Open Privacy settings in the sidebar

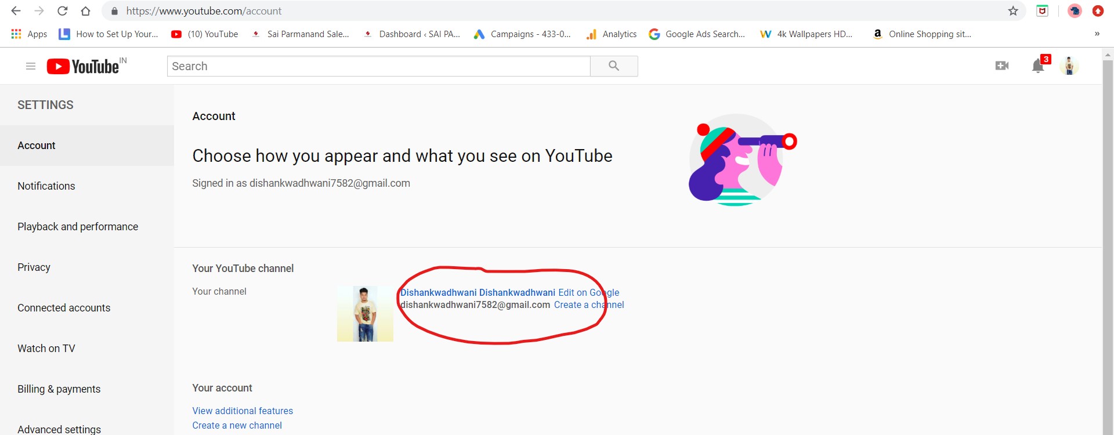87,267
